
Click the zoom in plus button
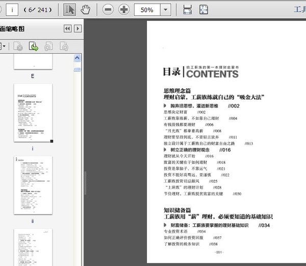pos(124,10)
